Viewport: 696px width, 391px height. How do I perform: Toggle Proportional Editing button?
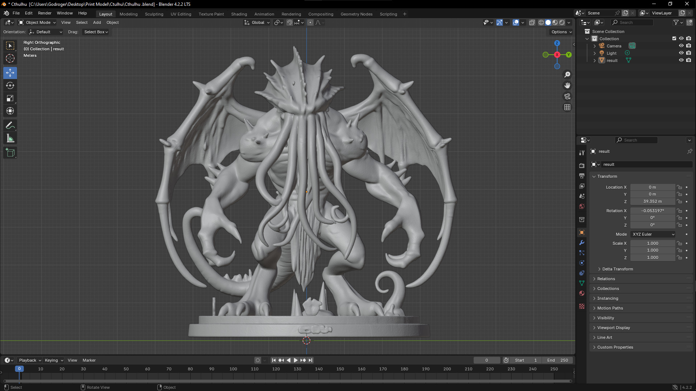[310, 22]
